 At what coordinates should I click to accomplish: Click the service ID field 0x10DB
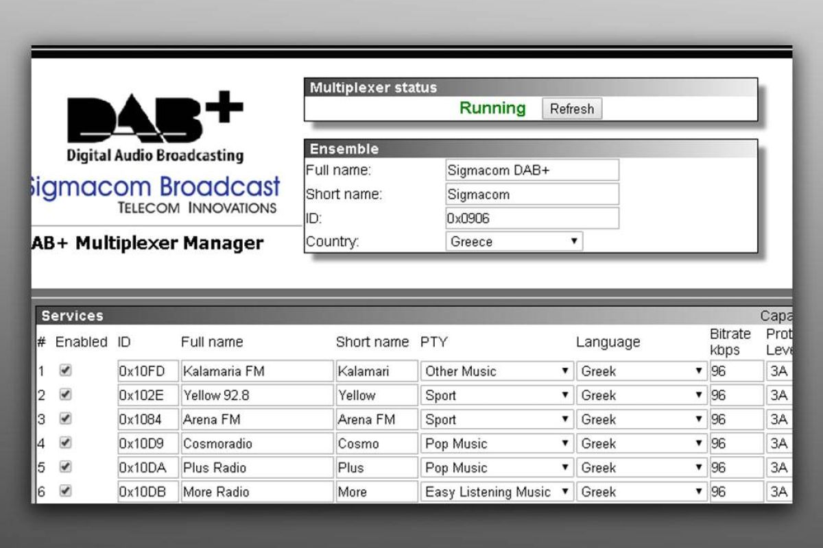coord(147,492)
